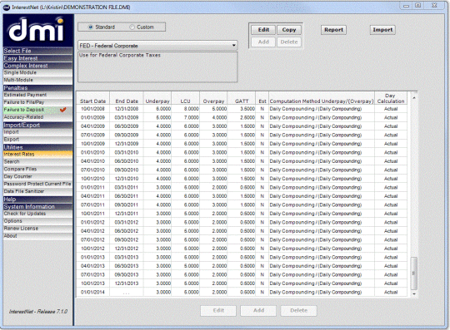450x330 pixels.
Task: Choose Export in the sidebar menu
Action: tap(37, 140)
